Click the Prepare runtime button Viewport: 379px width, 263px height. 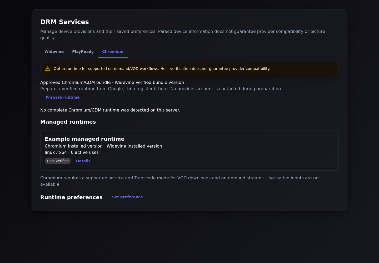pos(63,97)
